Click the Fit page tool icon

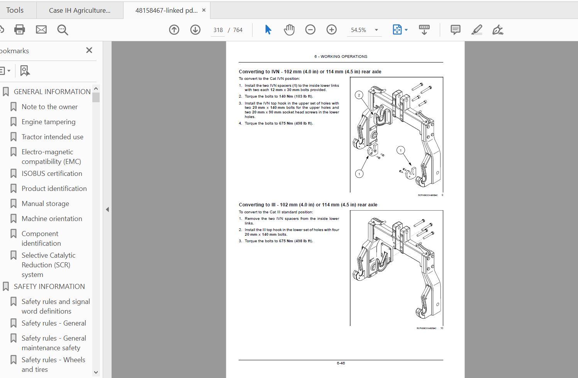(397, 30)
